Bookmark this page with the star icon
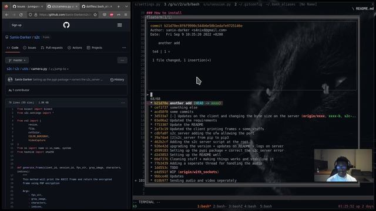The width and height of the screenshot is (376, 211). click(x=95, y=15)
